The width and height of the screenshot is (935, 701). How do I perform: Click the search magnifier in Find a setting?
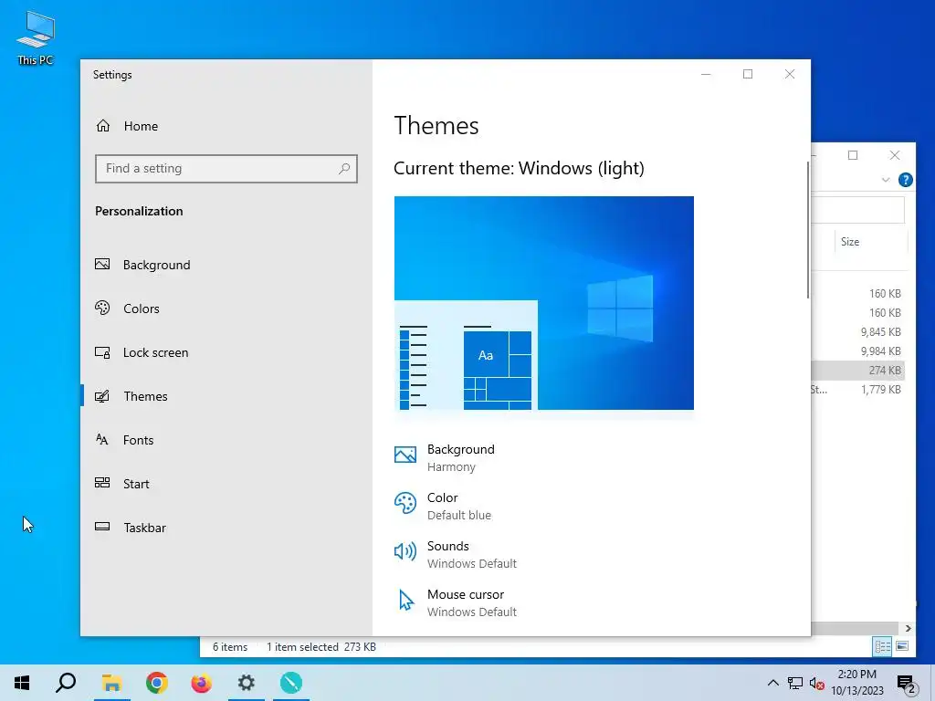(x=344, y=169)
